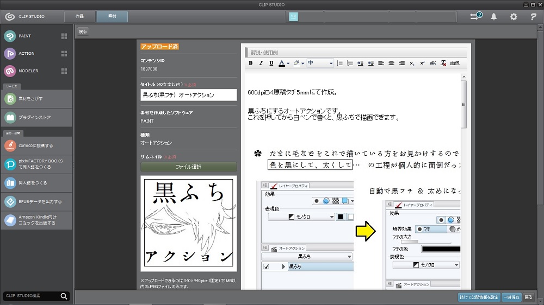The image size is (544, 305).
Task: Click the bottom-right 戻る button
Action: pos(528,297)
